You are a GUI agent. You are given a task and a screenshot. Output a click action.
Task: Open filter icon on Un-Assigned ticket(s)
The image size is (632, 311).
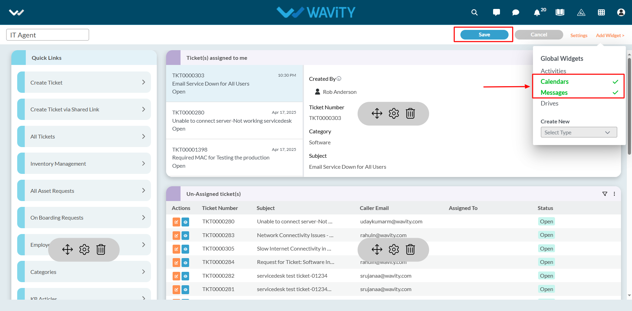coord(605,194)
